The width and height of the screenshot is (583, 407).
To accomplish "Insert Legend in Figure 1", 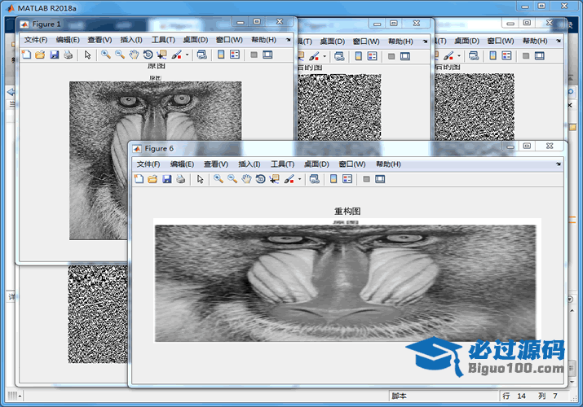I will click(x=235, y=55).
